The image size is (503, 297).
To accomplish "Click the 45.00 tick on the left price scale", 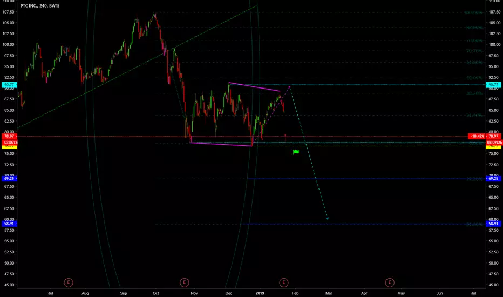I will (x=9, y=285).
